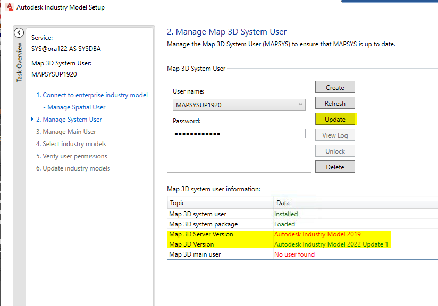Click the No user found value
The height and width of the screenshot is (306, 438).
(294, 254)
